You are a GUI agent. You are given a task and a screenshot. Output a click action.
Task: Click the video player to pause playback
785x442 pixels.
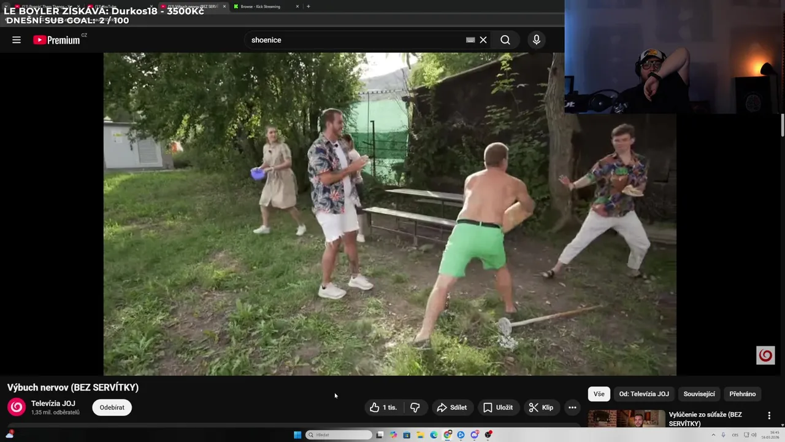point(390,214)
